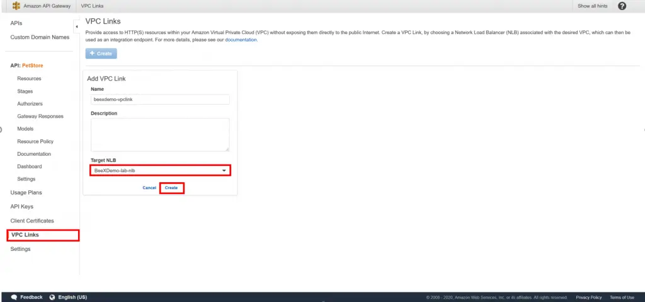Click the Description resize handle
The width and height of the screenshot is (645, 302).
227,149
